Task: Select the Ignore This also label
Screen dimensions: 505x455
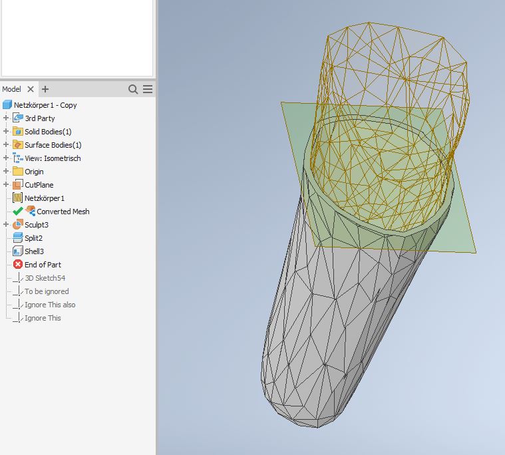Action: tap(50, 305)
